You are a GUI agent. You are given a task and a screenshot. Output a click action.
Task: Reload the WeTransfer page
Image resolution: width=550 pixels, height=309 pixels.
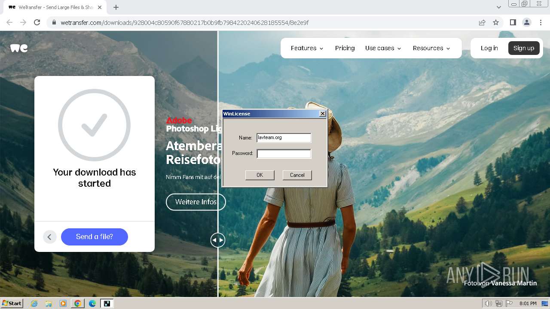(37, 22)
